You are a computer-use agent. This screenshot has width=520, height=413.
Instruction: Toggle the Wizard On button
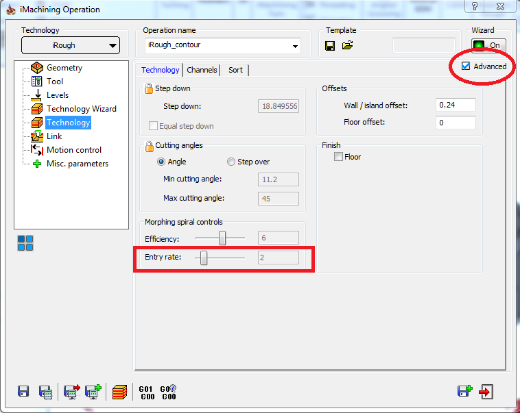(x=488, y=45)
